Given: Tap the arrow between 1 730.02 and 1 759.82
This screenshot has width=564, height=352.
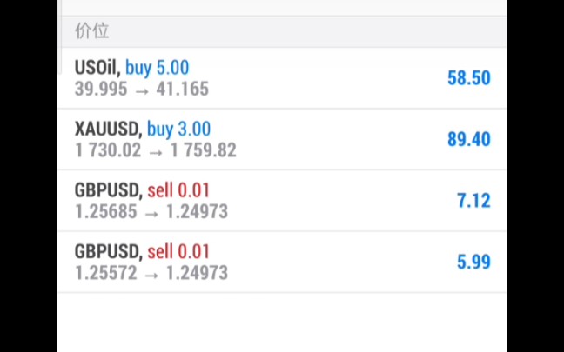Looking at the screenshot, I should 156,153.
